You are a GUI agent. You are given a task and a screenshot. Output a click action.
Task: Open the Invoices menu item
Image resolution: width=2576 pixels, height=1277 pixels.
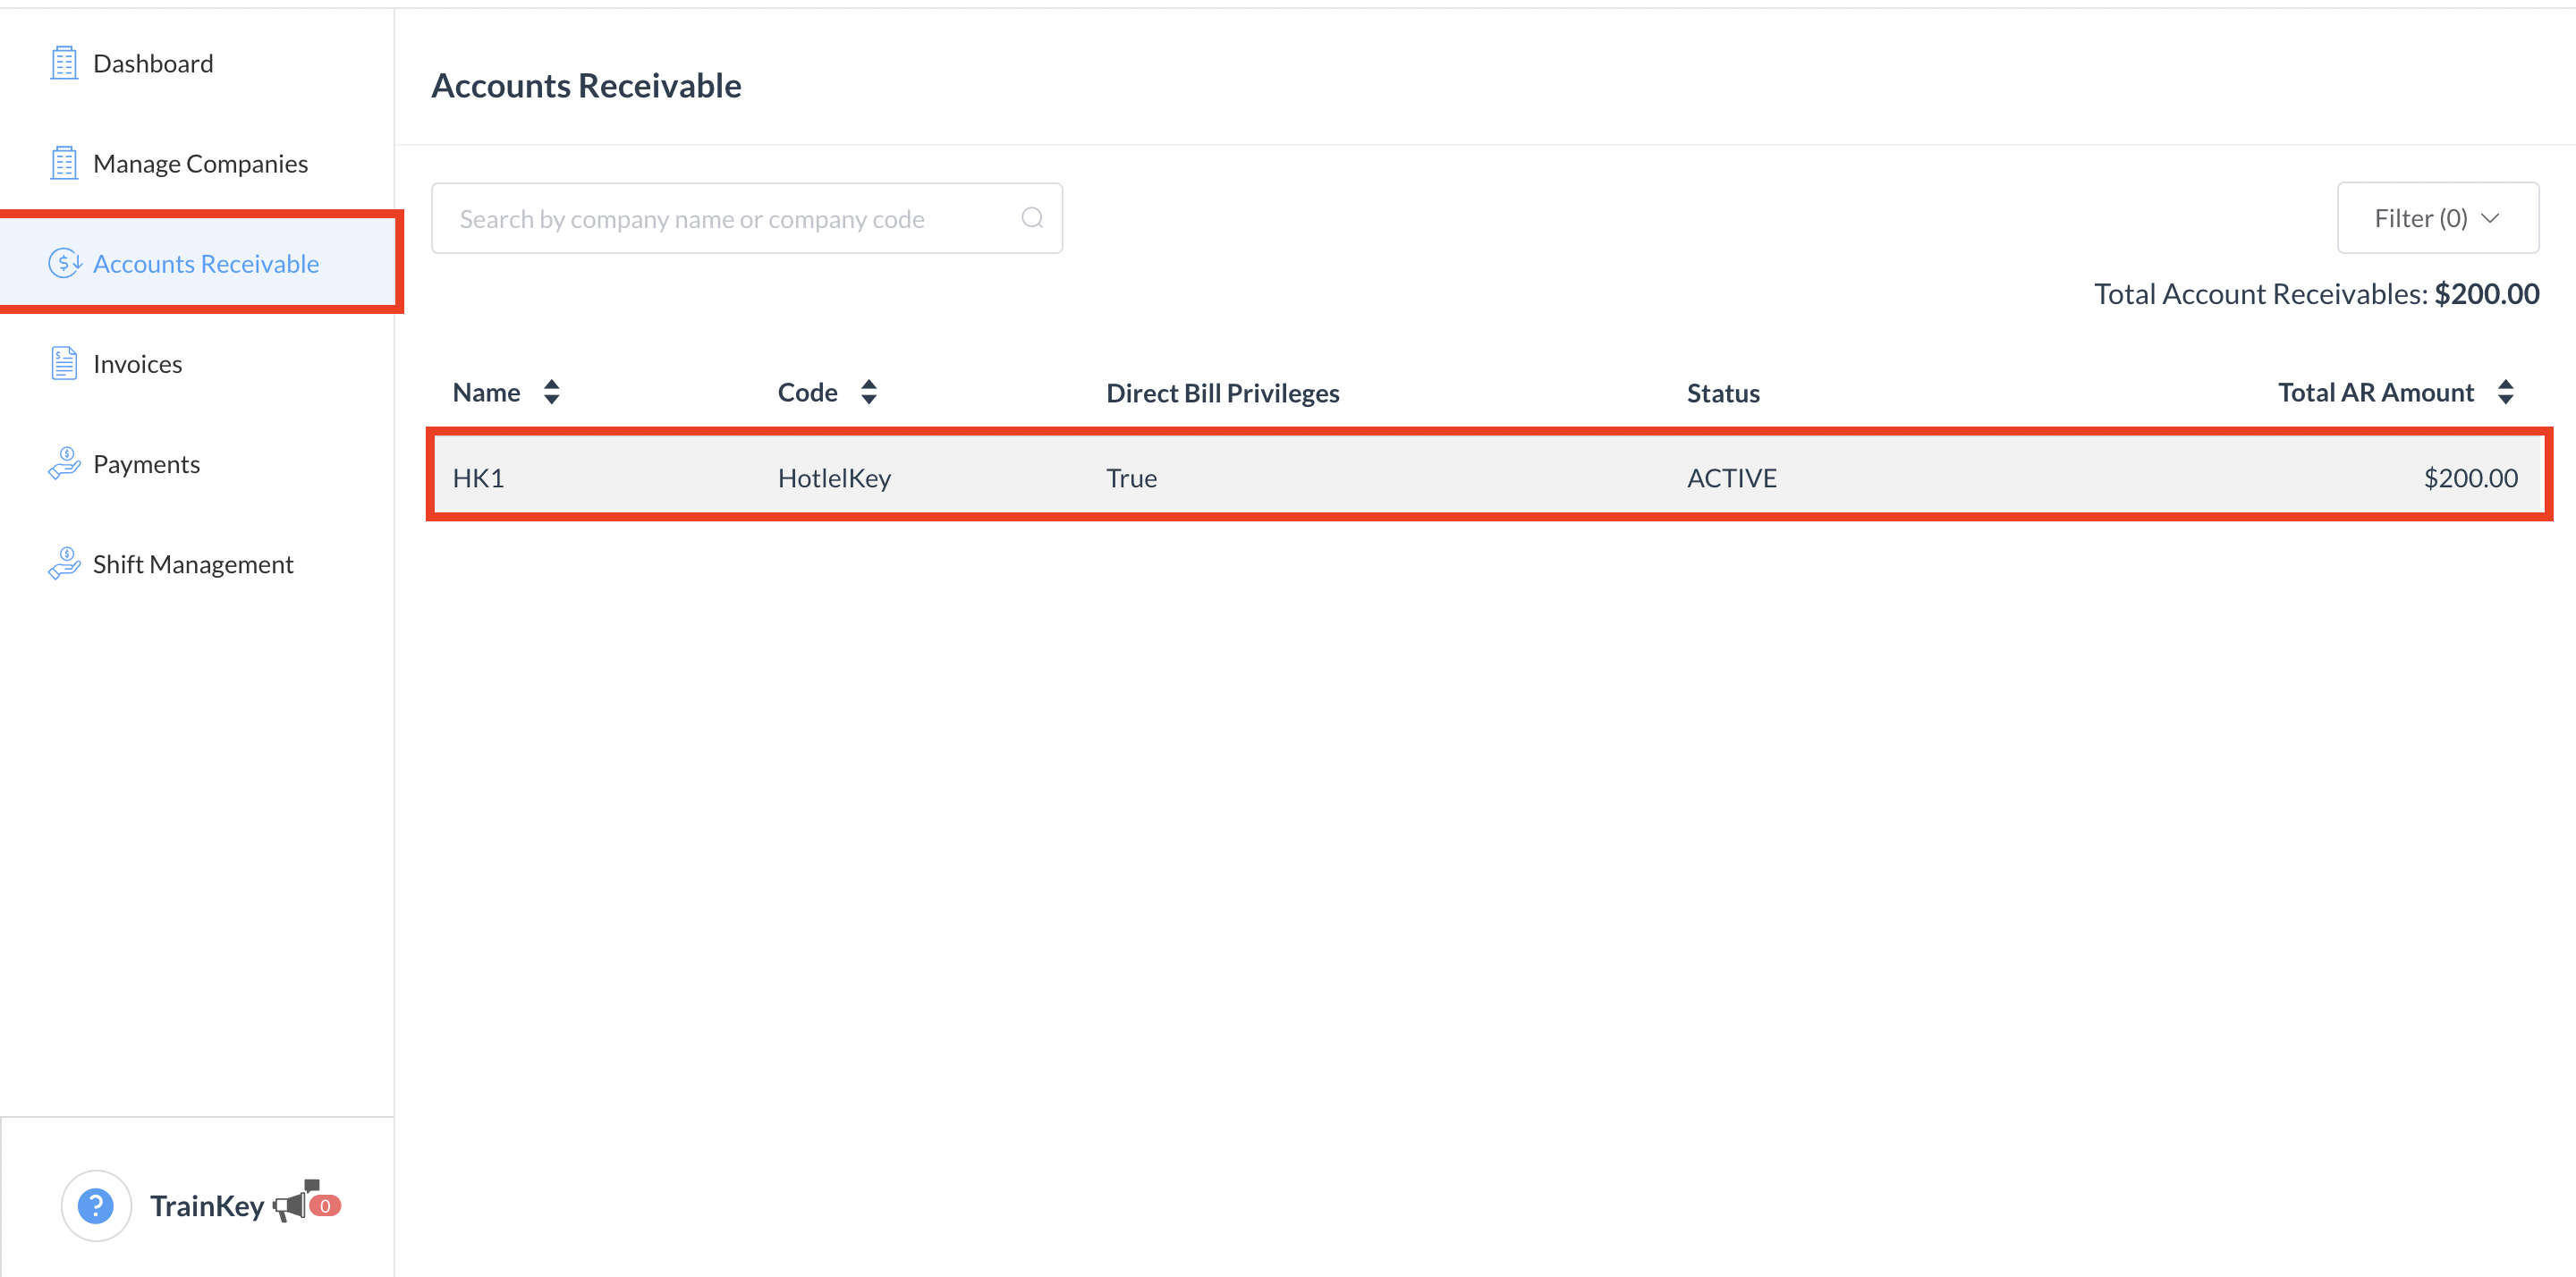click(138, 364)
